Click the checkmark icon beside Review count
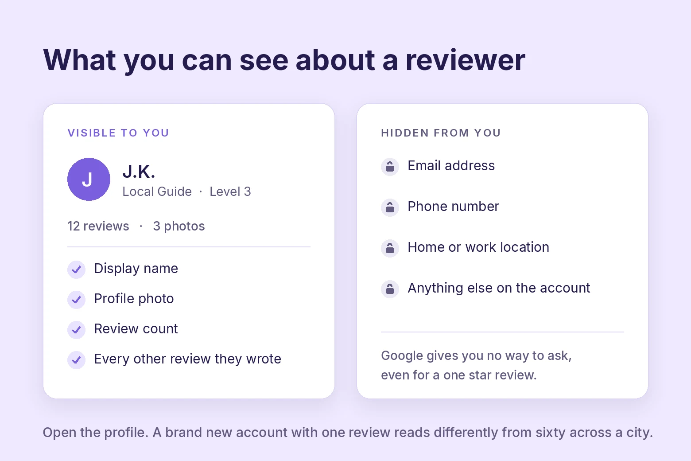 (x=76, y=330)
